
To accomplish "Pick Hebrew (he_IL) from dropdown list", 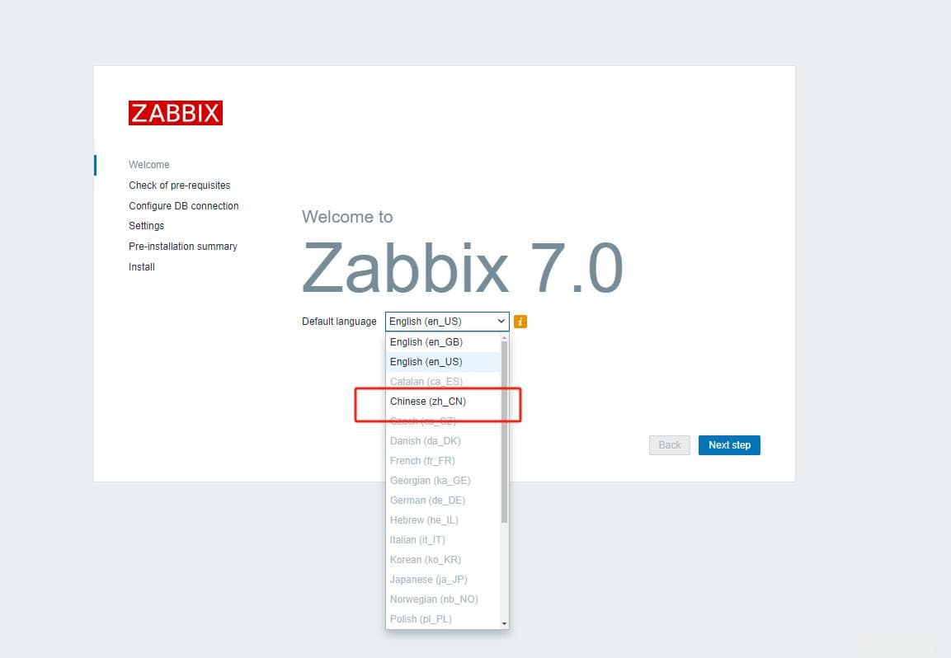I will (444, 520).
